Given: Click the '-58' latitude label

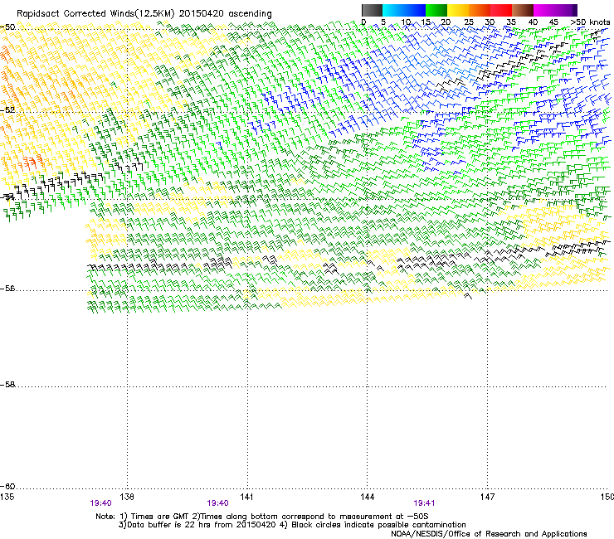Looking at the screenshot, I should point(7,385).
